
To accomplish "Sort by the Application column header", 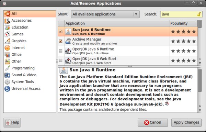I will [117, 23].
